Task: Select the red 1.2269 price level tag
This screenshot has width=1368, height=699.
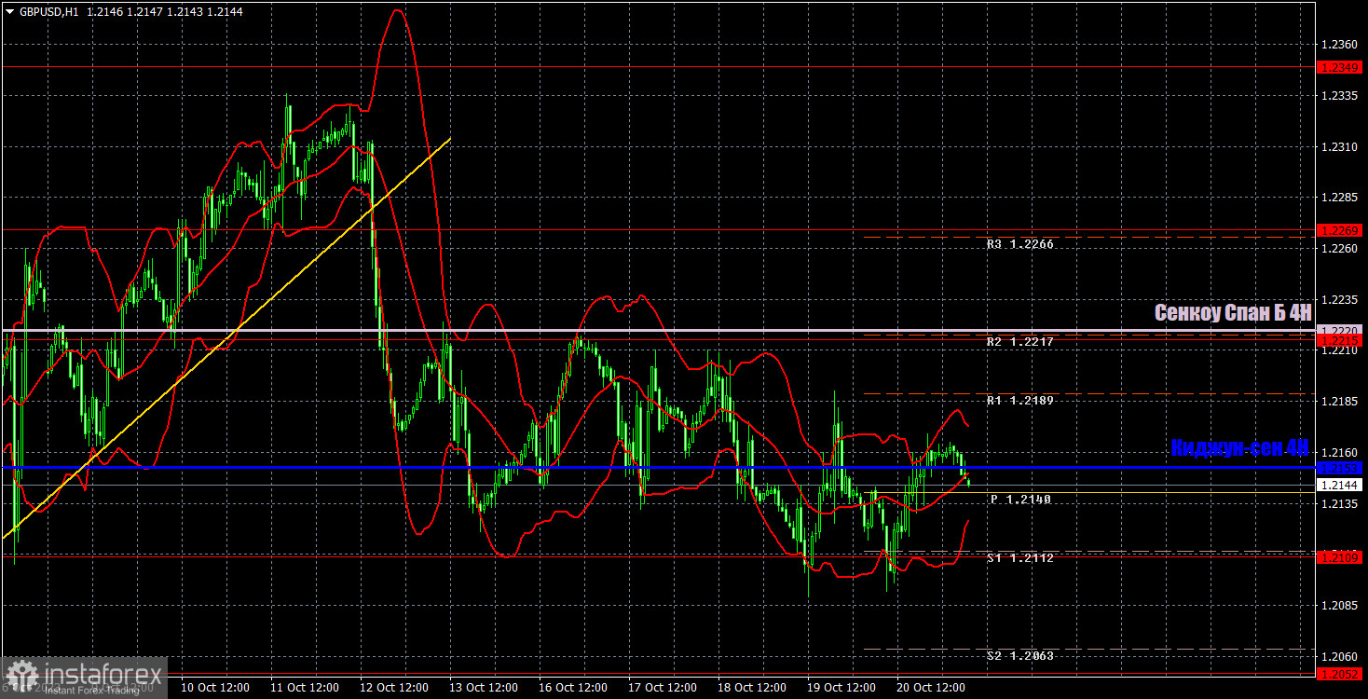Action: click(1340, 229)
